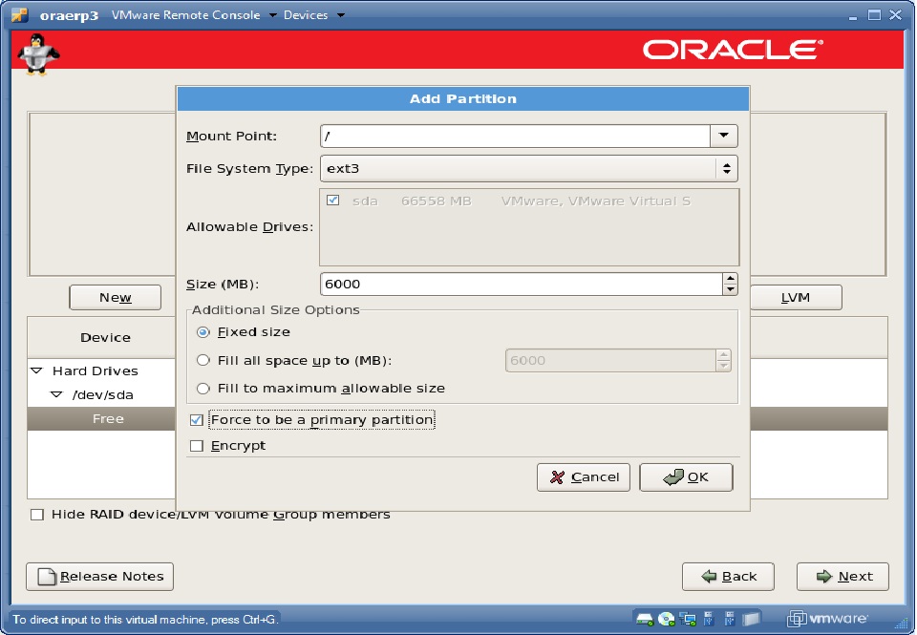Check Hide RAID device/LVM Volume Group members
This screenshot has width=917, height=635.
37,515
